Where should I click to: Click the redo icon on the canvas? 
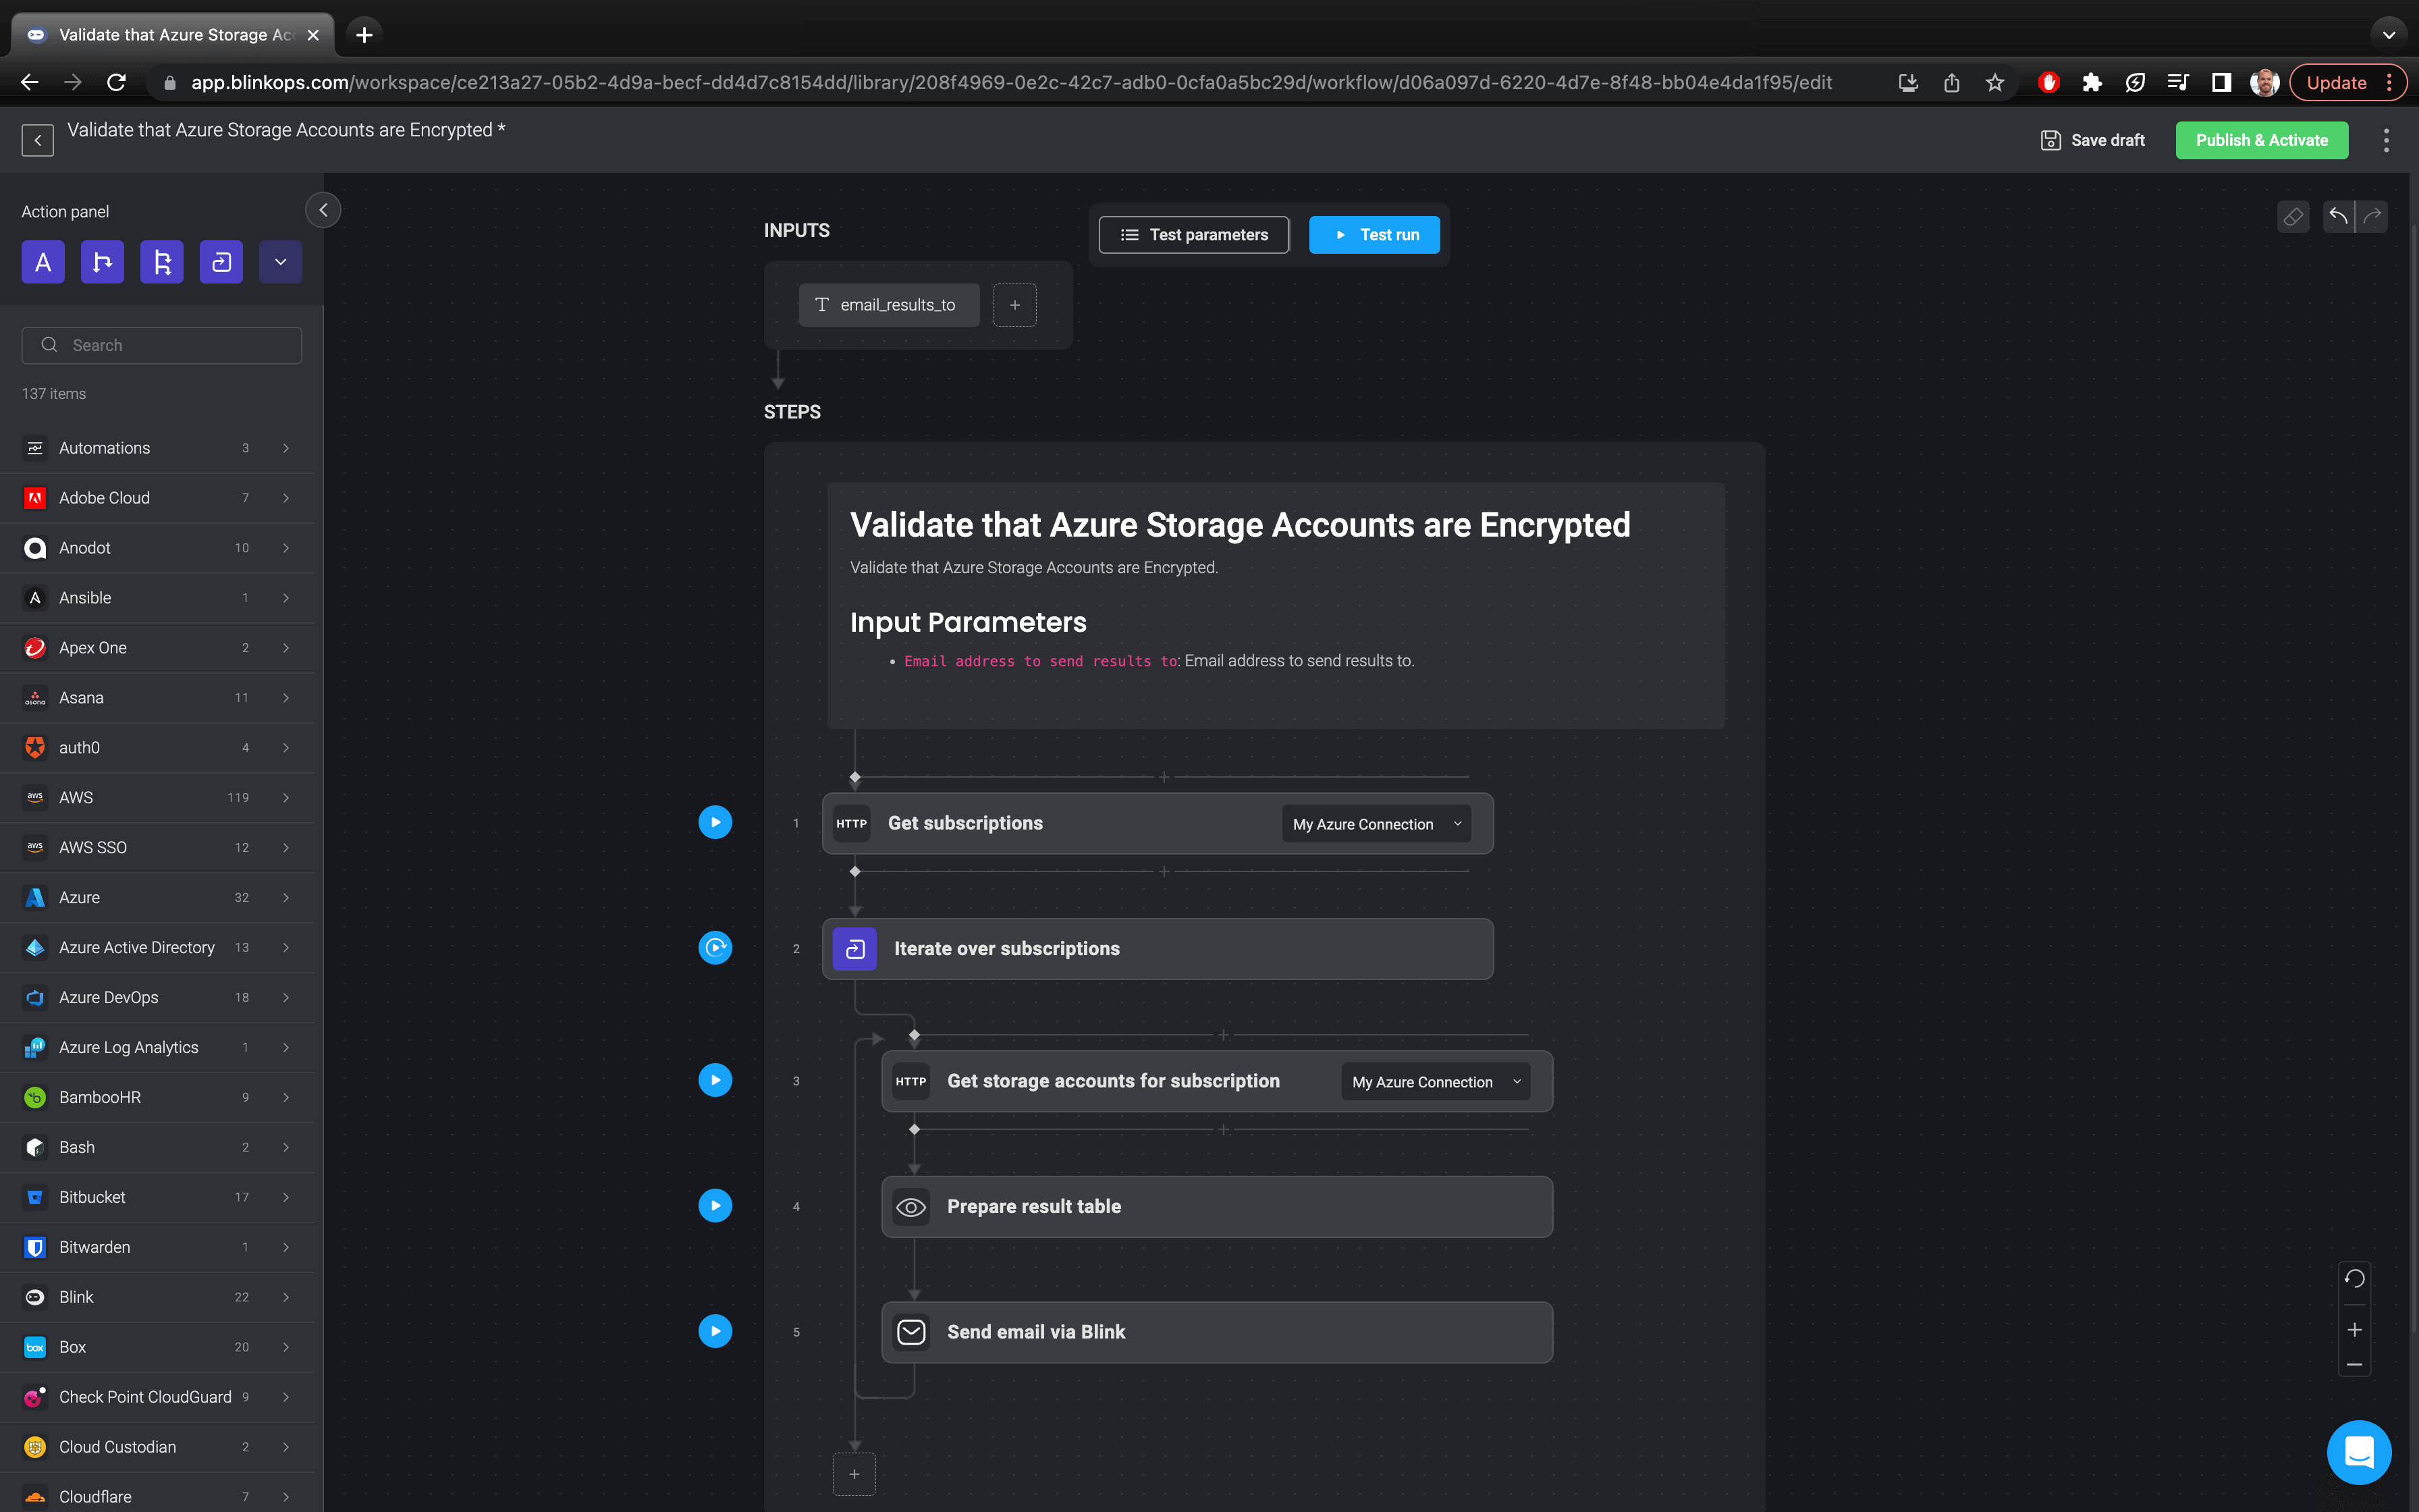coord(2373,217)
